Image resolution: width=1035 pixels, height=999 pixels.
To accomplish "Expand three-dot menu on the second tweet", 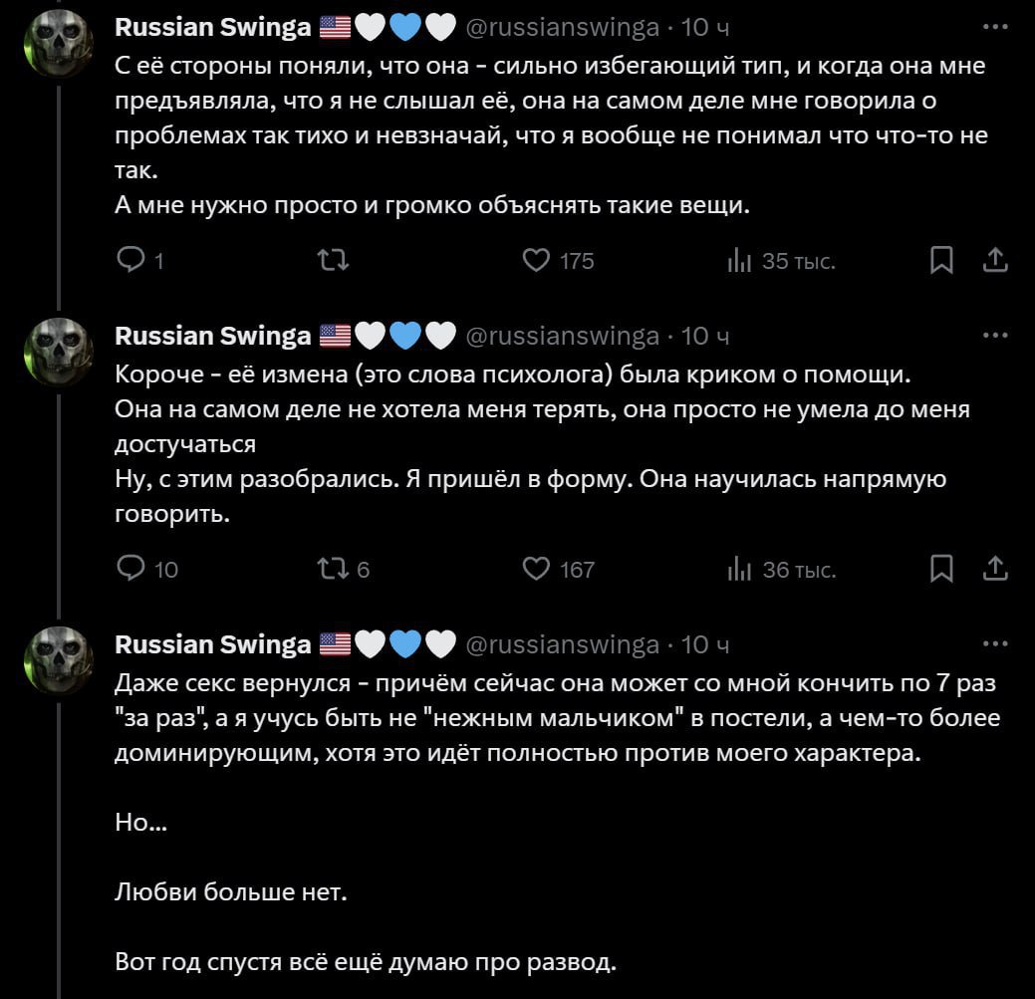I will click(994, 336).
